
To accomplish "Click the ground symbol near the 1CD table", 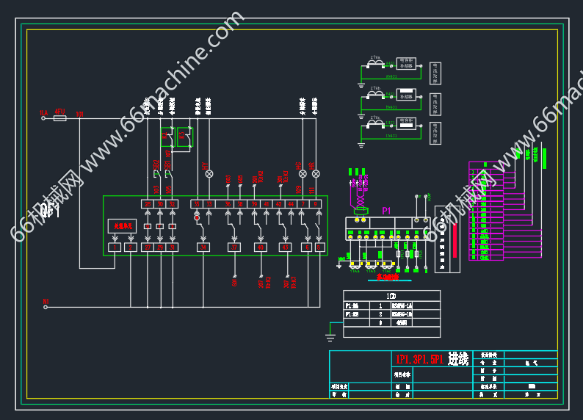I will [x=330, y=337].
